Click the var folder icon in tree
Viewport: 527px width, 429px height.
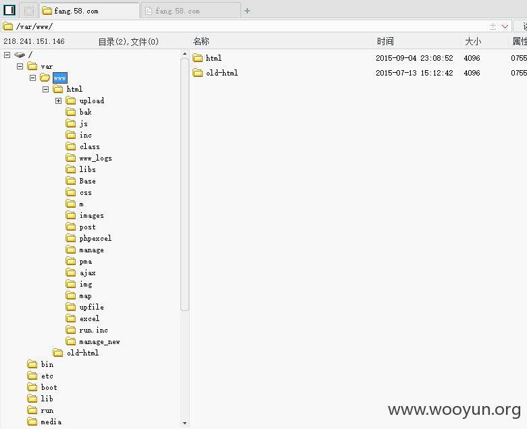tap(32, 66)
